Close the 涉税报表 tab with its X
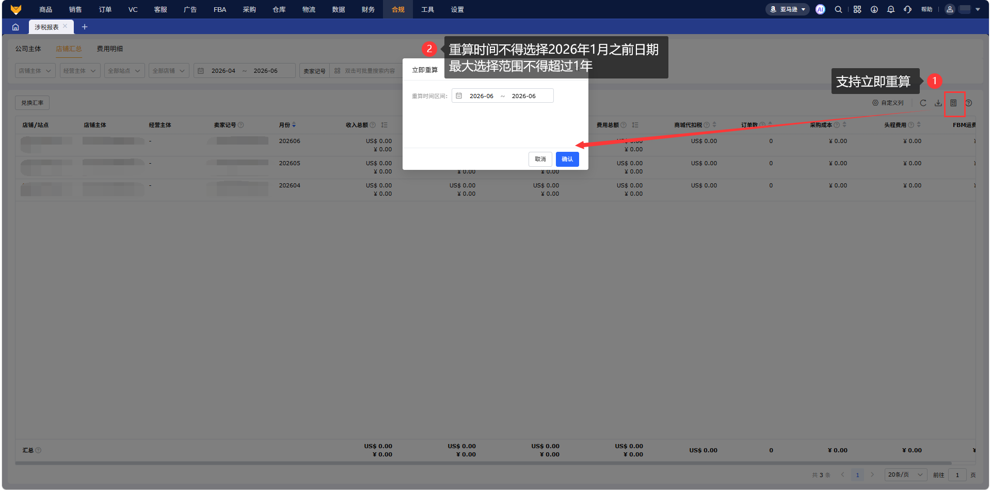This screenshot has width=991, height=490. click(x=65, y=26)
